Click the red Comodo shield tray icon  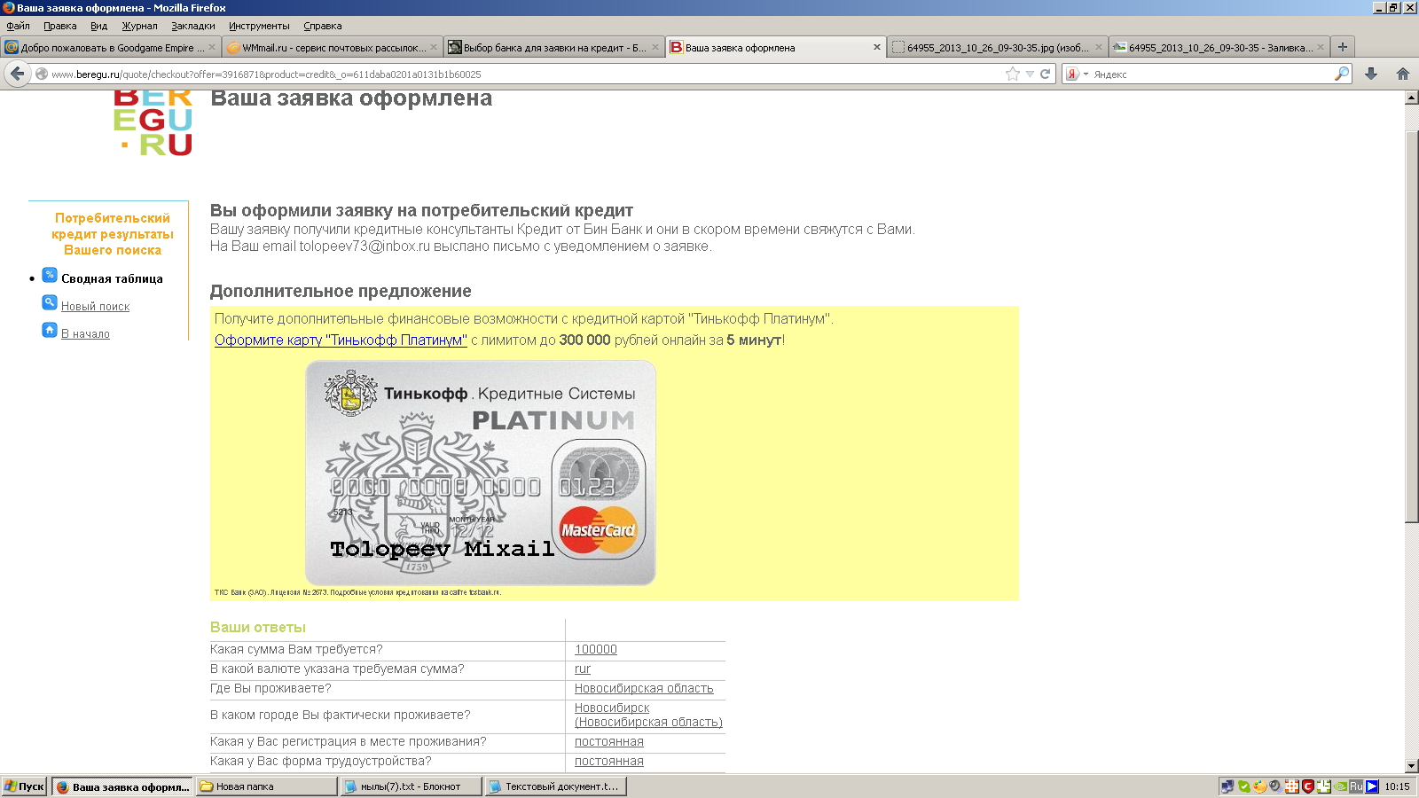click(1307, 786)
